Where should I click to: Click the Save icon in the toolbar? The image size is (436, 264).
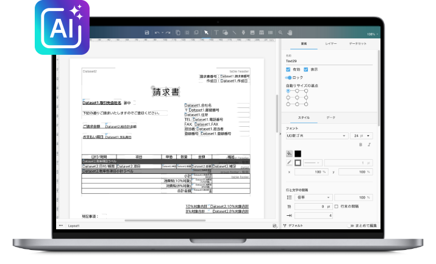point(146,32)
